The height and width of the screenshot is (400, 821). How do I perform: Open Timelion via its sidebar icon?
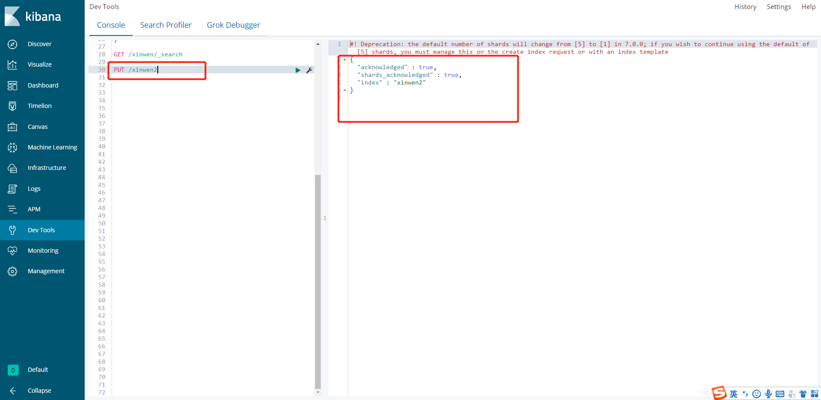click(x=12, y=106)
